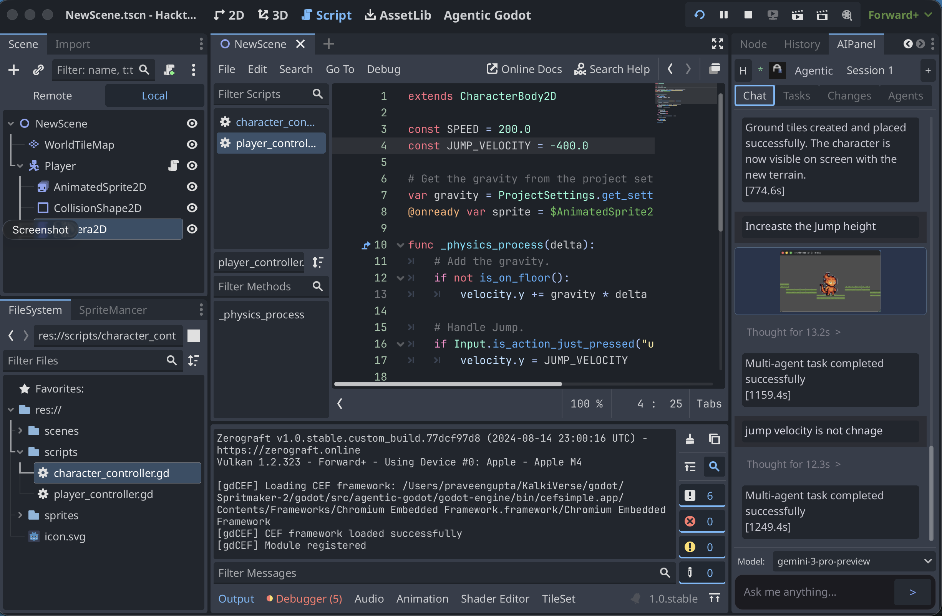Collapse the _physics_process function fold arrow
This screenshot has width=942, height=616.
[400, 245]
